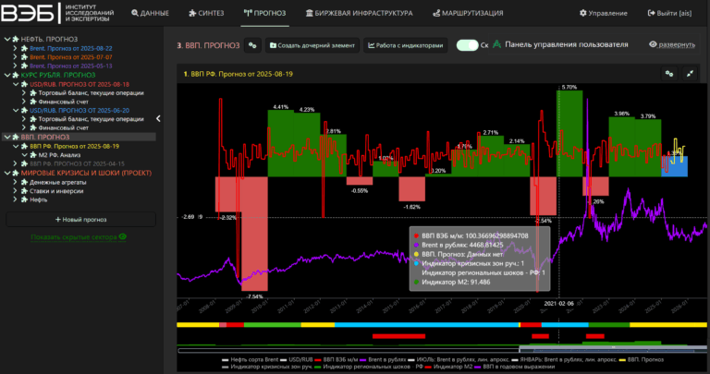The width and height of the screenshot is (710, 374).
Task: Click puzzle icon of НЕФТЬ. ПРОГНОЗ
Action: click(16, 40)
